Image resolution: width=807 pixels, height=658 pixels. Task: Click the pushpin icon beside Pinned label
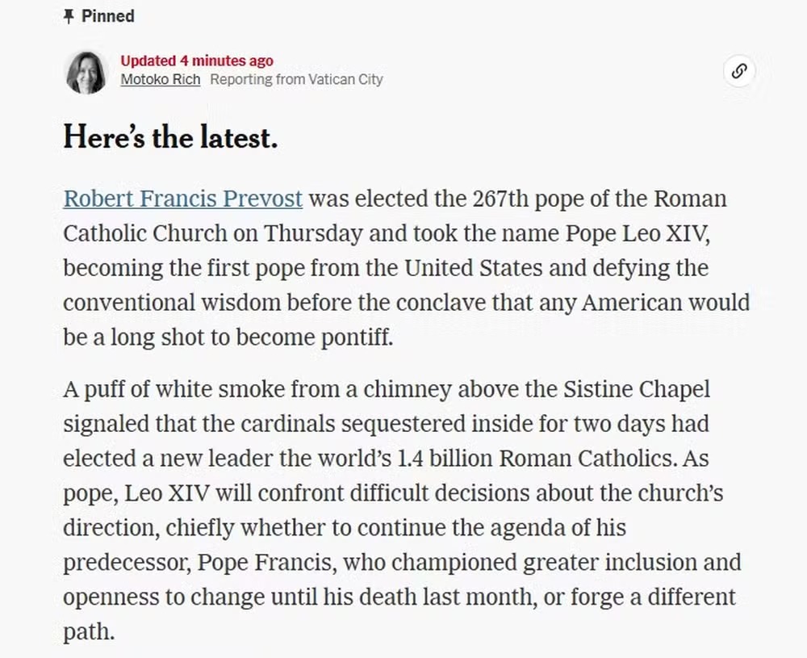click(68, 15)
